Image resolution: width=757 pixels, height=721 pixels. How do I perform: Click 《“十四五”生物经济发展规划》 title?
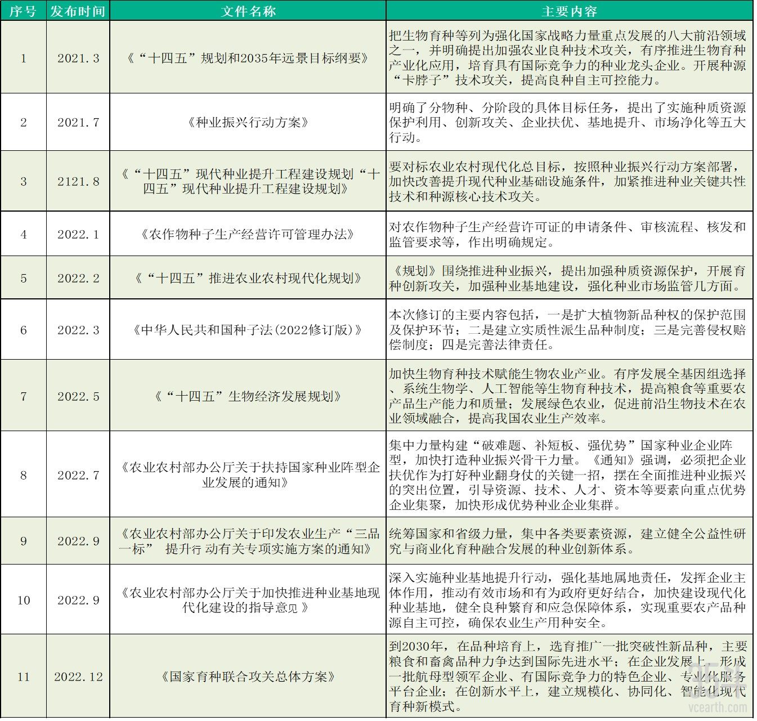pos(248,396)
